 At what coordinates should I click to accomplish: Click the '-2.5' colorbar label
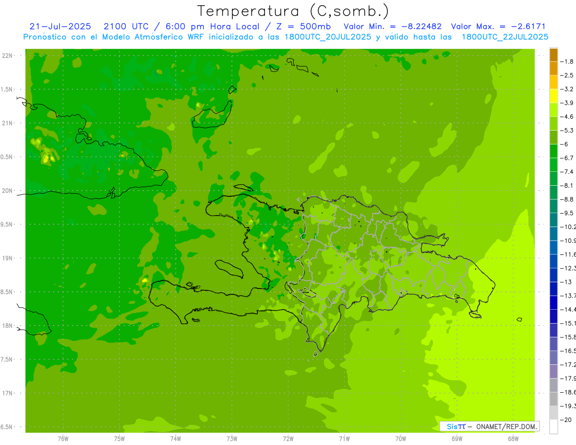point(567,75)
